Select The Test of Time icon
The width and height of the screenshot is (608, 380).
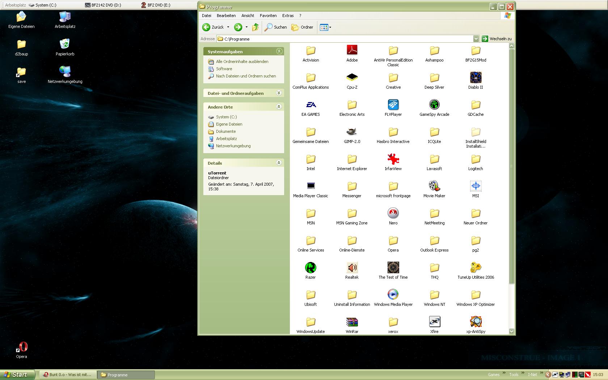click(393, 267)
